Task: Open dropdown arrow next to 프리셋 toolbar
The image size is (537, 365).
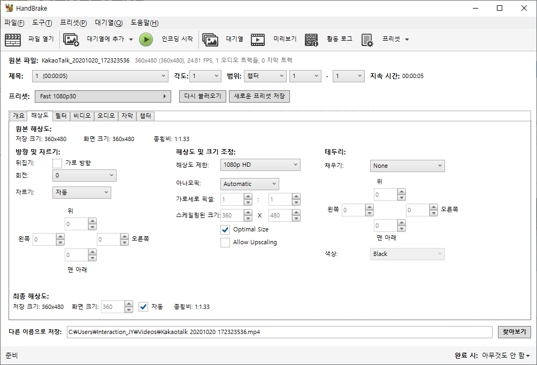Action: (407, 40)
